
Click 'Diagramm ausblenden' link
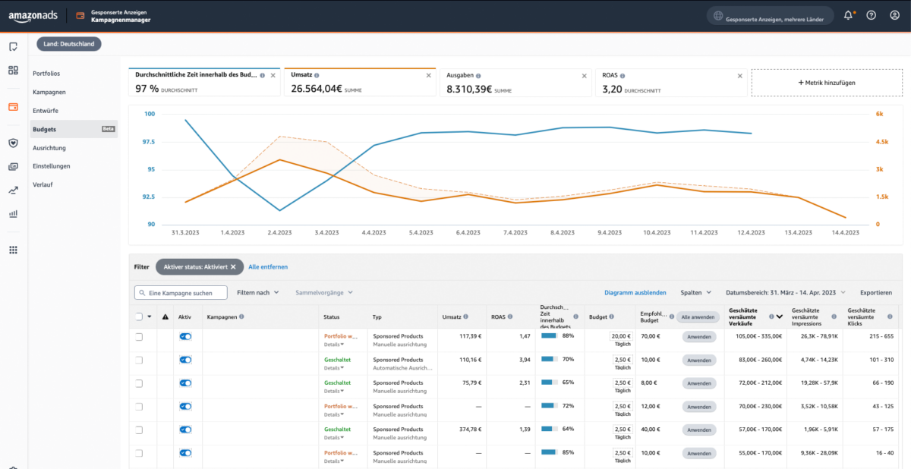[x=635, y=292]
